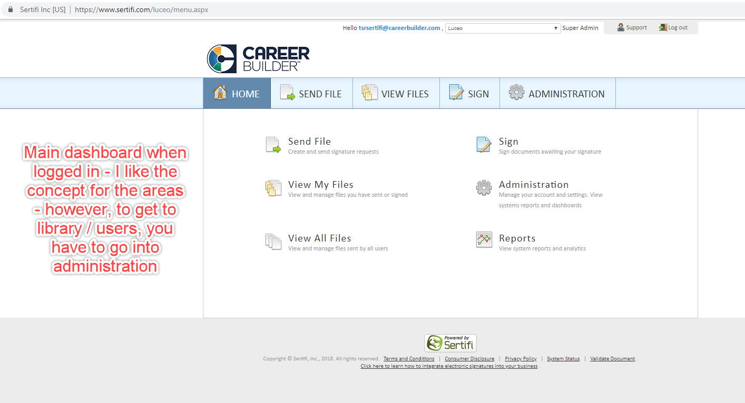Click the Sertifi copyright notice text
The image size is (745, 403).
(321, 359)
